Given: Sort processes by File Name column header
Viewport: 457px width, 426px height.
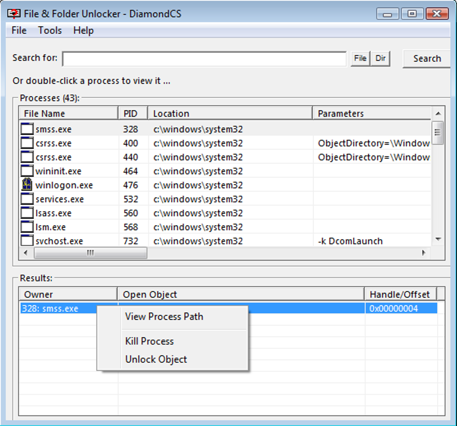Looking at the screenshot, I should (x=69, y=113).
